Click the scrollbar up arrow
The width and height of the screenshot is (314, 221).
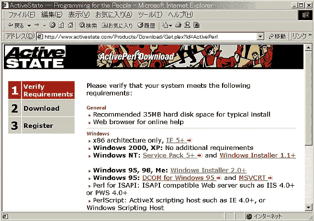[x=308, y=48]
